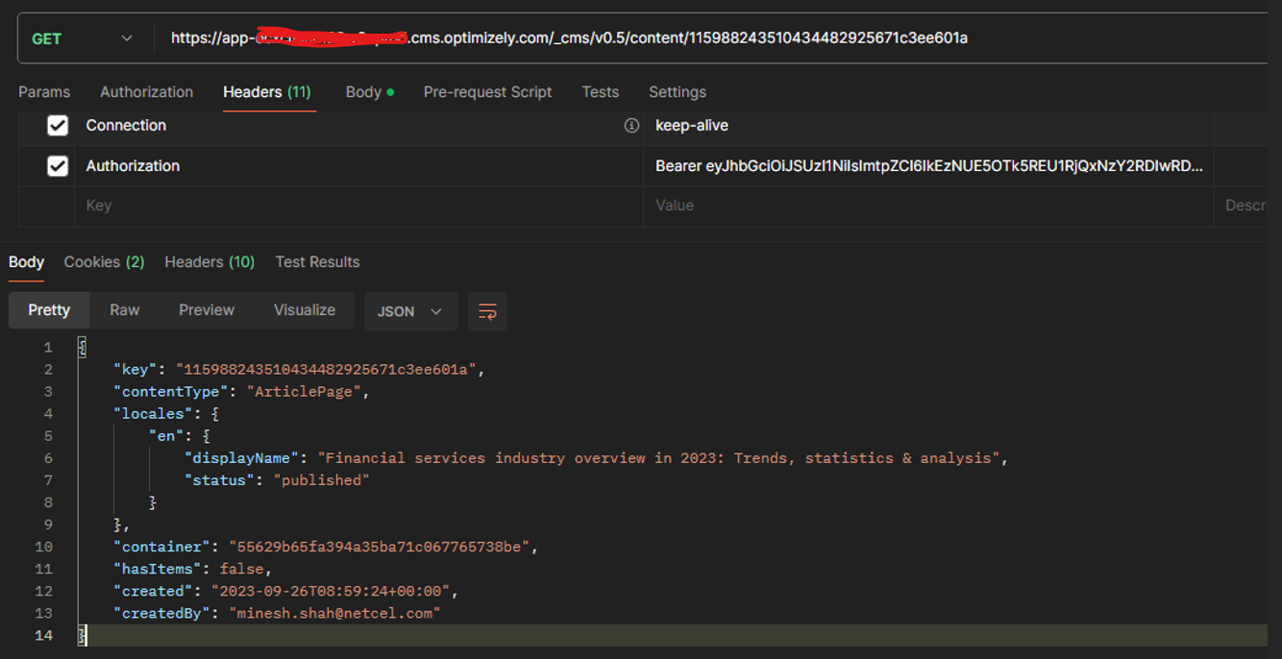Show the Test Results tab
The height and width of the screenshot is (659, 1282).
(x=317, y=262)
